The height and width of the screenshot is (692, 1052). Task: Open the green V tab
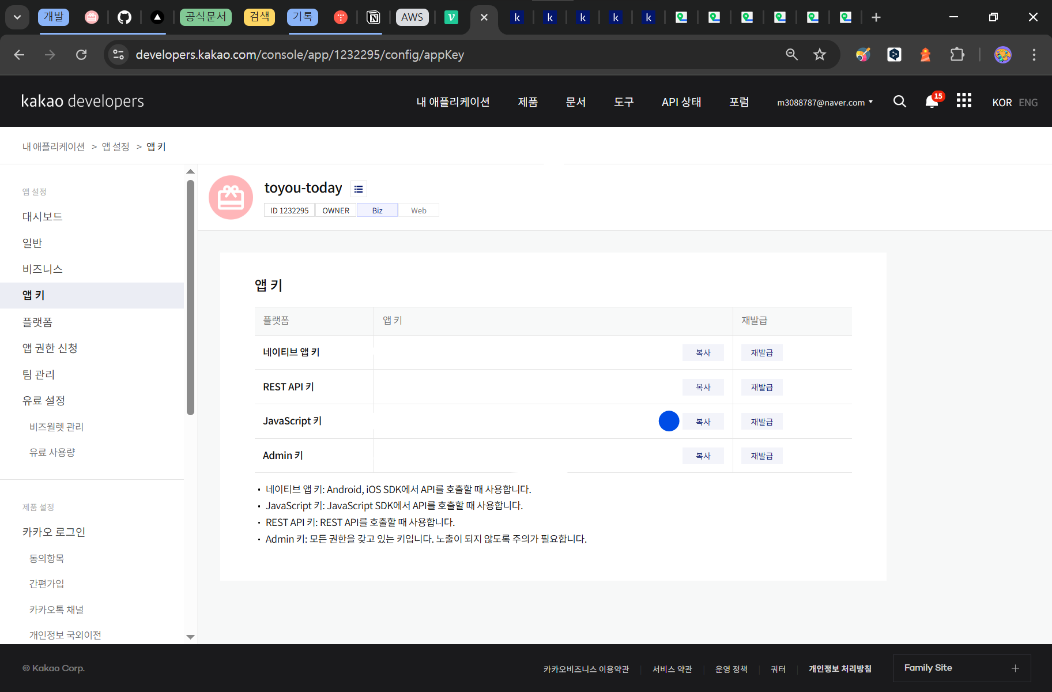451,17
